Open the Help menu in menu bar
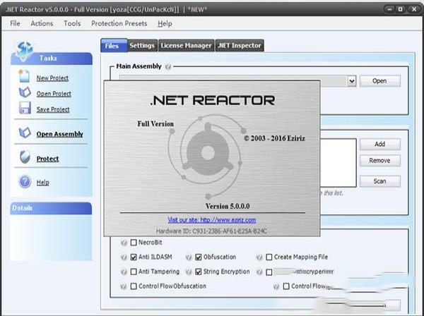The image size is (424, 316). click(x=165, y=23)
